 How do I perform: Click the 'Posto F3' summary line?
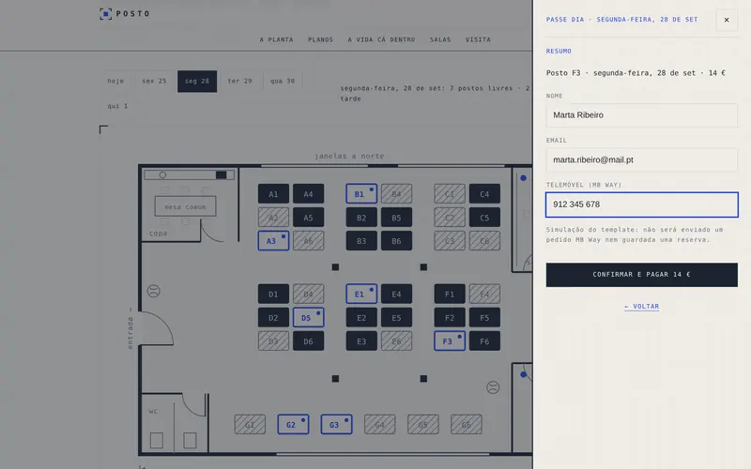[636, 73]
